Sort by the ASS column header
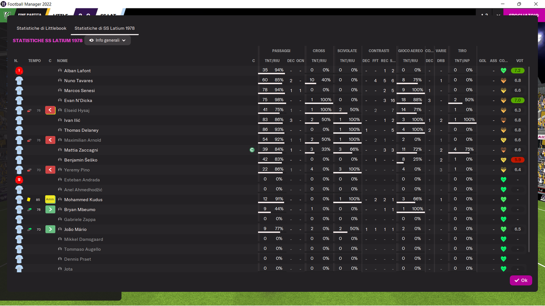 click(493, 61)
